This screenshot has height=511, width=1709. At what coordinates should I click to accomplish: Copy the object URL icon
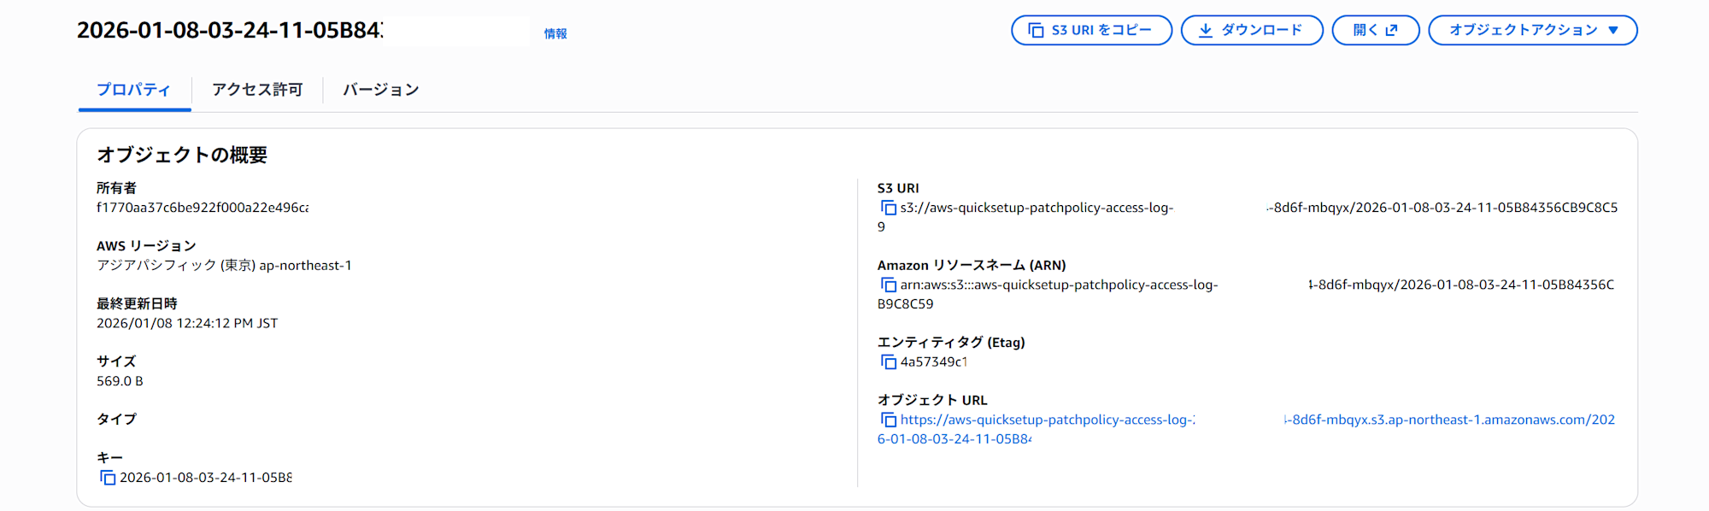pyautogui.click(x=888, y=420)
